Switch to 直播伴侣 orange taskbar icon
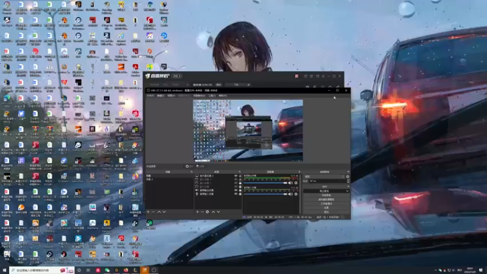 tap(144, 270)
